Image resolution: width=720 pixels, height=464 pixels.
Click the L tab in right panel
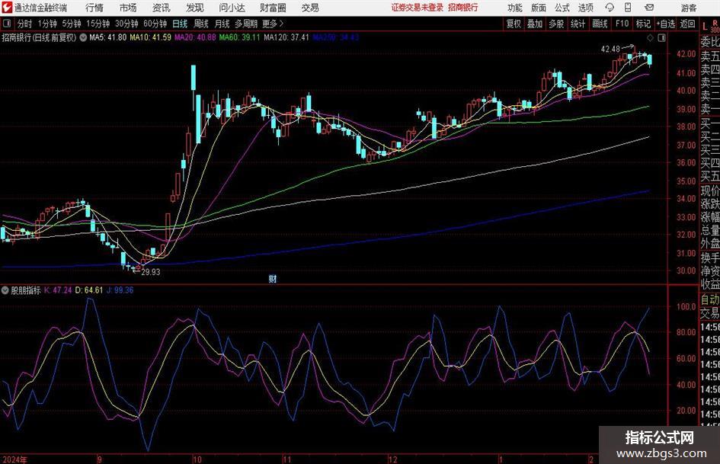[x=705, y=26]
